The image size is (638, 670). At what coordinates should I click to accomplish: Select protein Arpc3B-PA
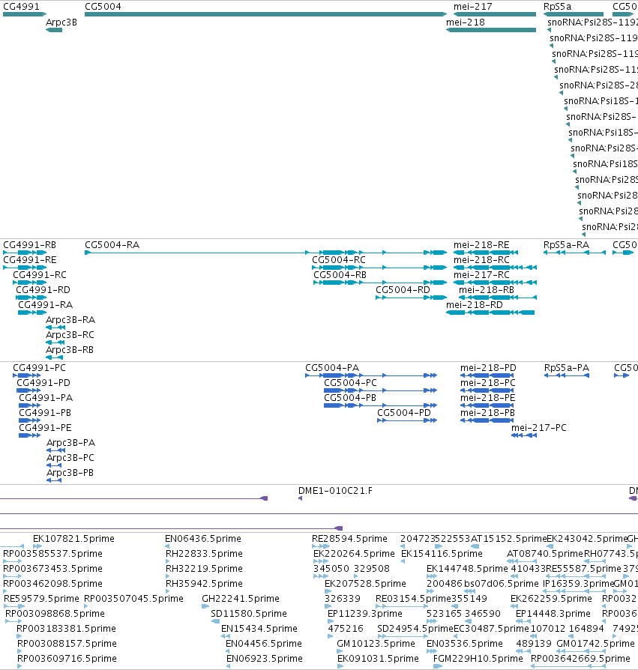[70, 442]
